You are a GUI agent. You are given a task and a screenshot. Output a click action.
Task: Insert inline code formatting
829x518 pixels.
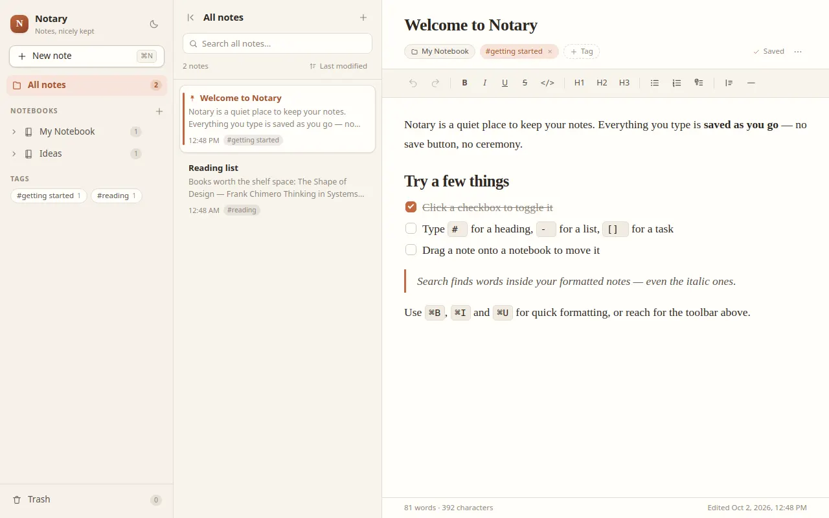click(x=547, y=83)
